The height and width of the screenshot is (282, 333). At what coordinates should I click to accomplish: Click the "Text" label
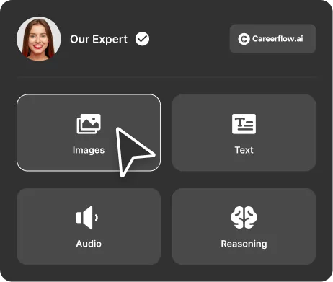244,150
